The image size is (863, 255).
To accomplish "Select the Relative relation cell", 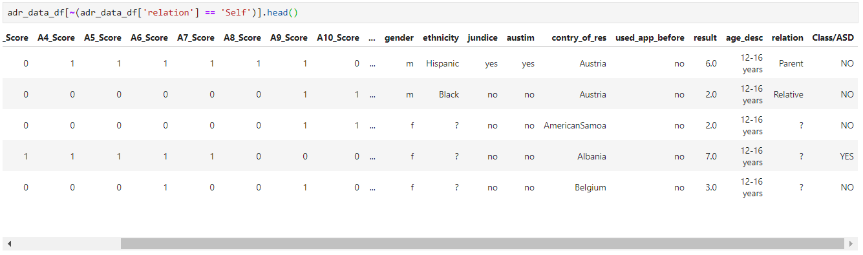I will (789, 95).
